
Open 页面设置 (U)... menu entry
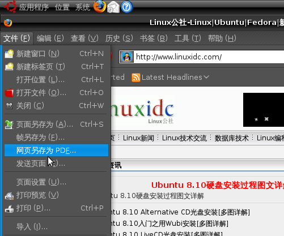[56, 182]
